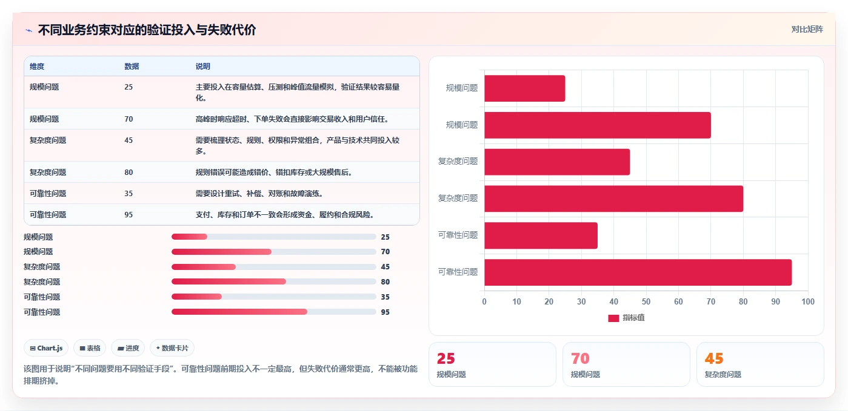Click x-axis tick label 100

(807, 301)
